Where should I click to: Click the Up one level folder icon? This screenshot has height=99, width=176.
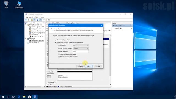point(32,20)
